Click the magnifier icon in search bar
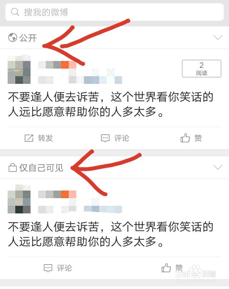 tap(15, 12)
